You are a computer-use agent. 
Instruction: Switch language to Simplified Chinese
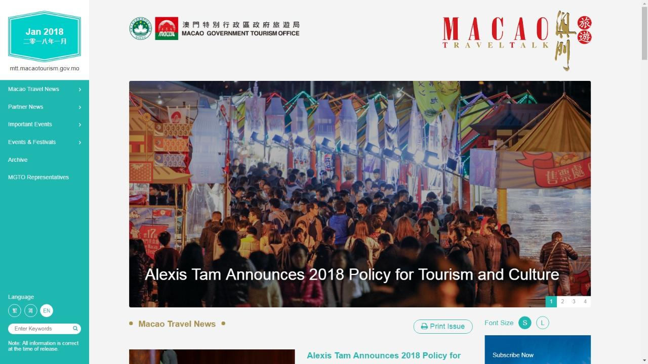click(30, 310)
